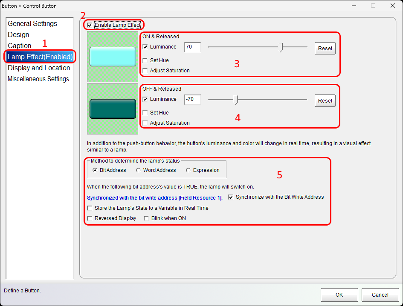Reset the ON & Released luminance

[325, 49]
